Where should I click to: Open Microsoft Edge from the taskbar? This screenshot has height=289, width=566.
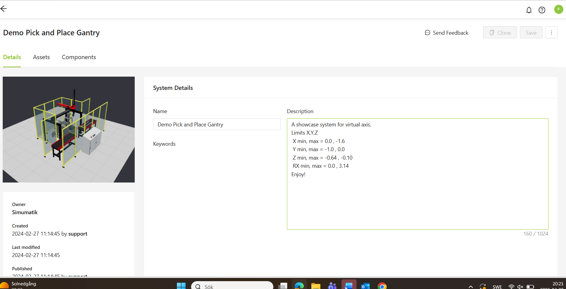[x=299, y=286]
